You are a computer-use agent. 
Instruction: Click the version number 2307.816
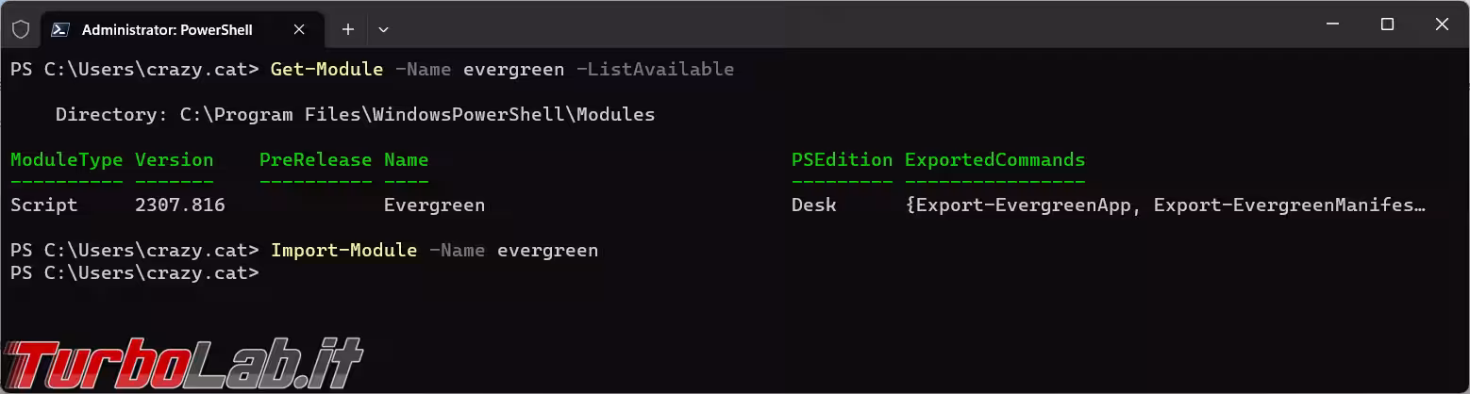coord(180,205)
